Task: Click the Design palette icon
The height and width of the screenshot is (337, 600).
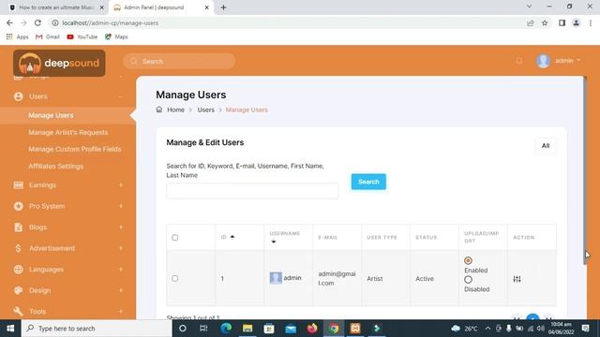Action: [18, 290]
